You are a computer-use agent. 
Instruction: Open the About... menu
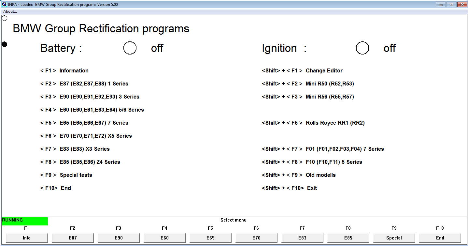pyautogui.click(x=10, y=11)
